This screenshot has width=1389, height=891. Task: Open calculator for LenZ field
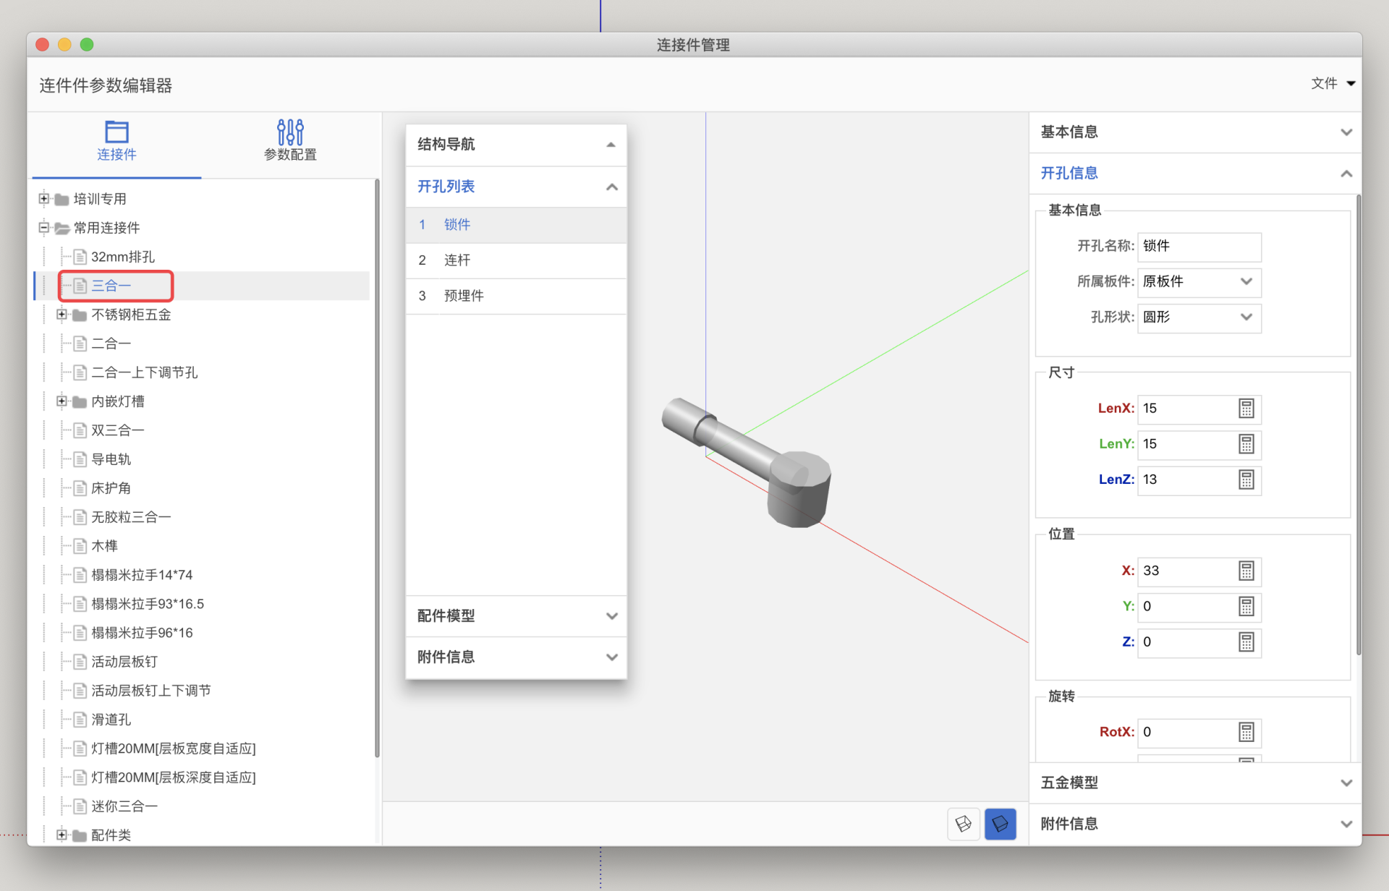(1246, 479)
